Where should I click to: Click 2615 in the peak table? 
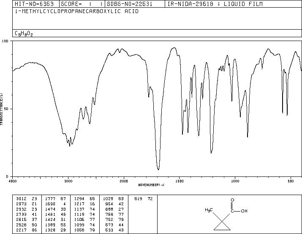pyautogui.click(x=22, y=220)
